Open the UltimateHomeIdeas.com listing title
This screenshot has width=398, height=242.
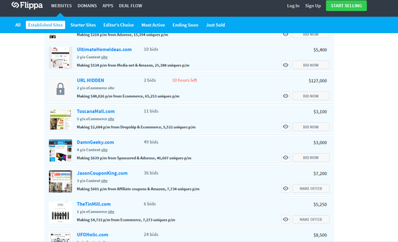coord(104,50)
